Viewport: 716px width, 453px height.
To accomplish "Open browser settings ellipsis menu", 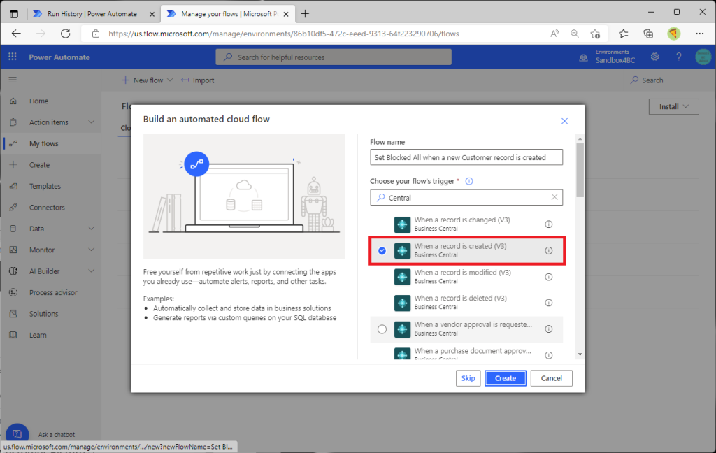I will [x=699, y=34].
